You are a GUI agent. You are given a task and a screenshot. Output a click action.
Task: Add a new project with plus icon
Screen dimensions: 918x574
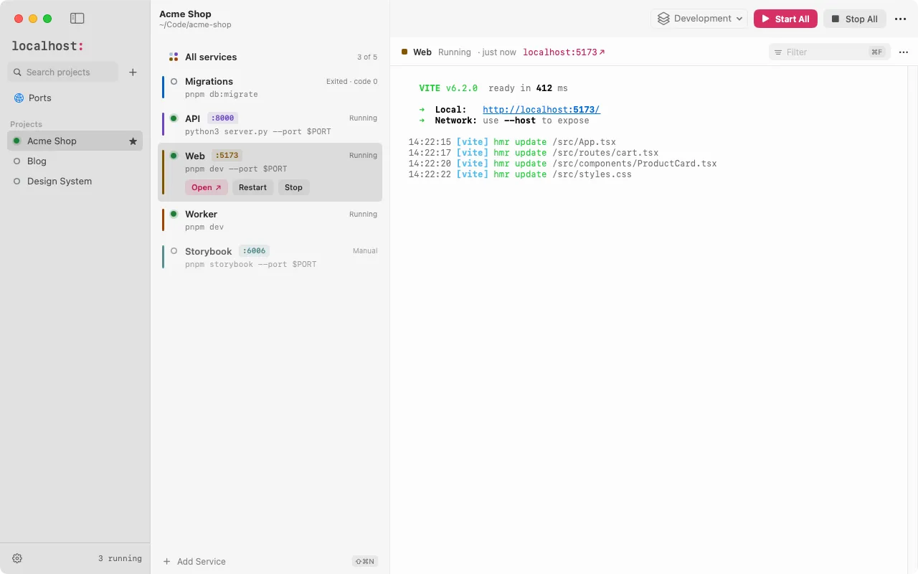click(x=133, y=72)
